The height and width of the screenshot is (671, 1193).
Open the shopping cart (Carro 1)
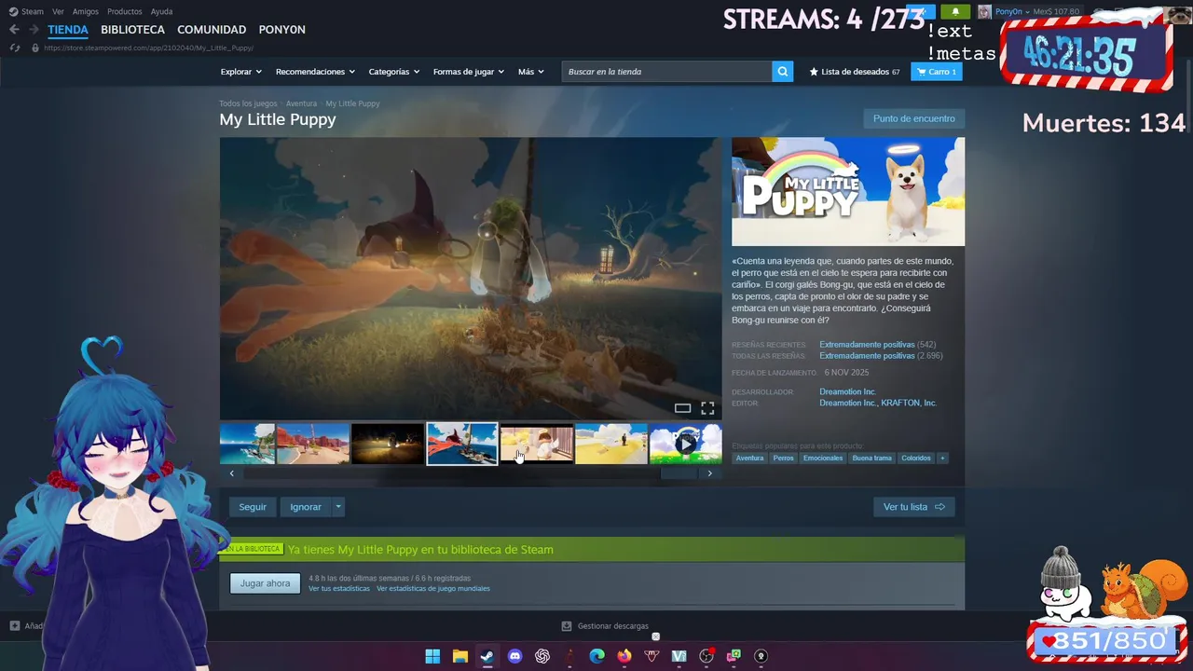pyautogui.click(x=936, y=72)
